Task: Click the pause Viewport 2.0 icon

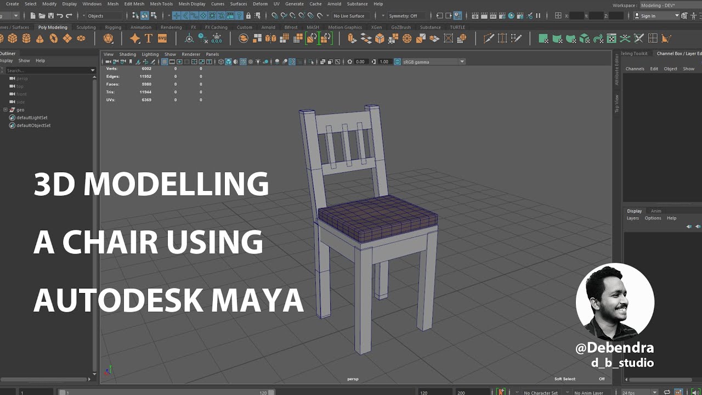Action: pyautogui.click(x=538, y=16)
